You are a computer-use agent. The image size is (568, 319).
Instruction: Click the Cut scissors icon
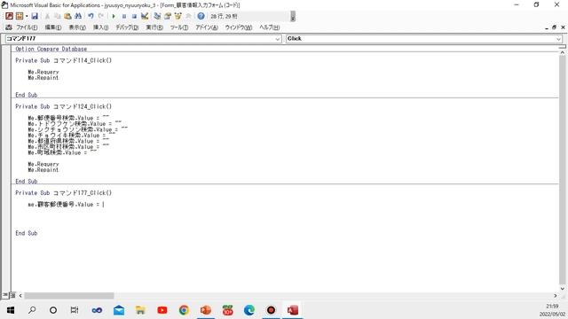coord(47,16)
